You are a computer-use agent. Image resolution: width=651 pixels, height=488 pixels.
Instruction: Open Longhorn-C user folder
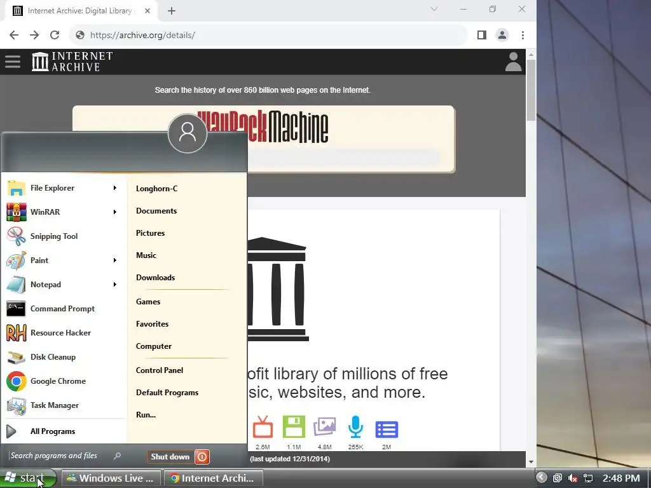click(156, 188)
